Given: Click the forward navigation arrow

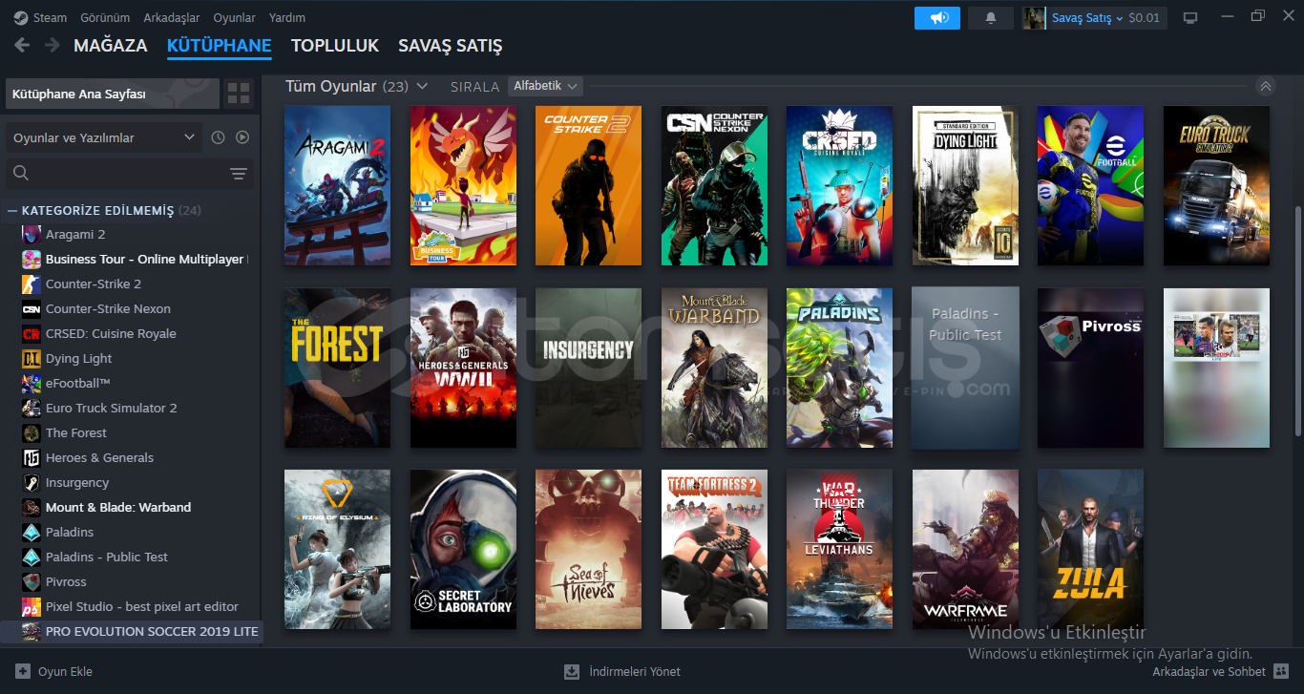Looking at the screenshot, I should pos(52,45).
